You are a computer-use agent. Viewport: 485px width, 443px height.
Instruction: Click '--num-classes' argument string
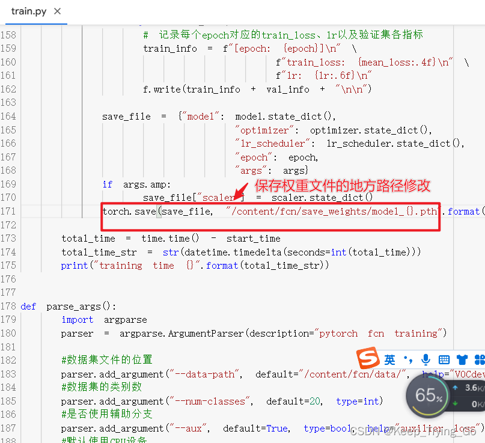point(210,402)
